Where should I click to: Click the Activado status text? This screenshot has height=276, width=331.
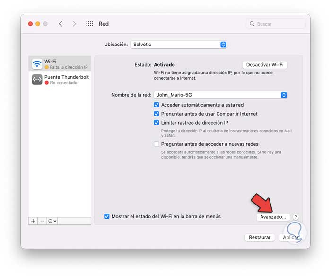click(x=164, y=65)
